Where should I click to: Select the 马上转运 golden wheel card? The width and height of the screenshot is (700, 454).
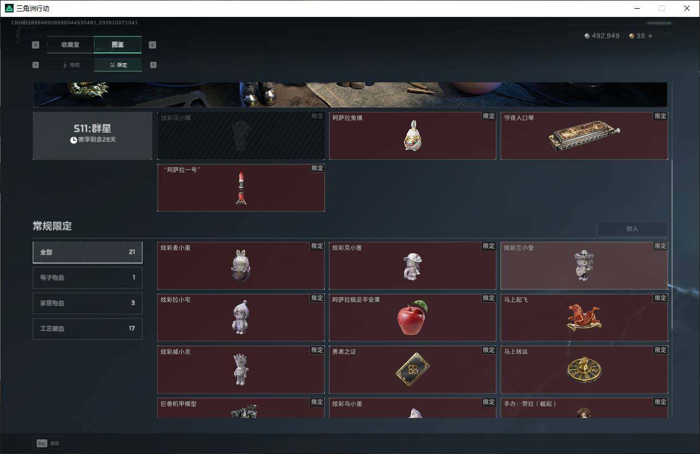[584, 369]
